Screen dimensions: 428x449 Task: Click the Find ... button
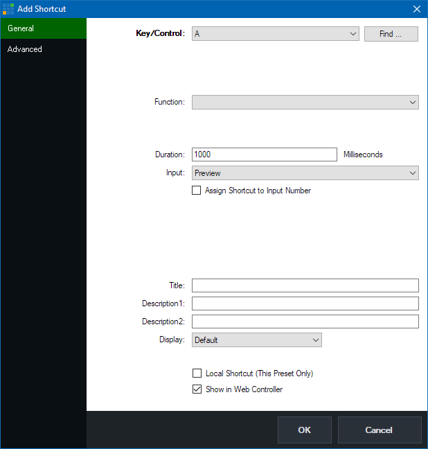391,34
